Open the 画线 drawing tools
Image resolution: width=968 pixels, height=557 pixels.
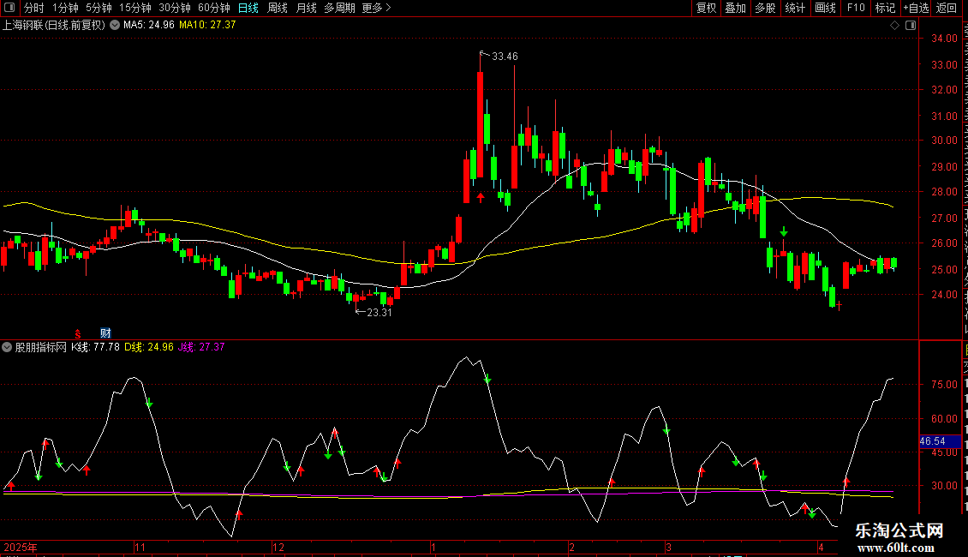825,8
